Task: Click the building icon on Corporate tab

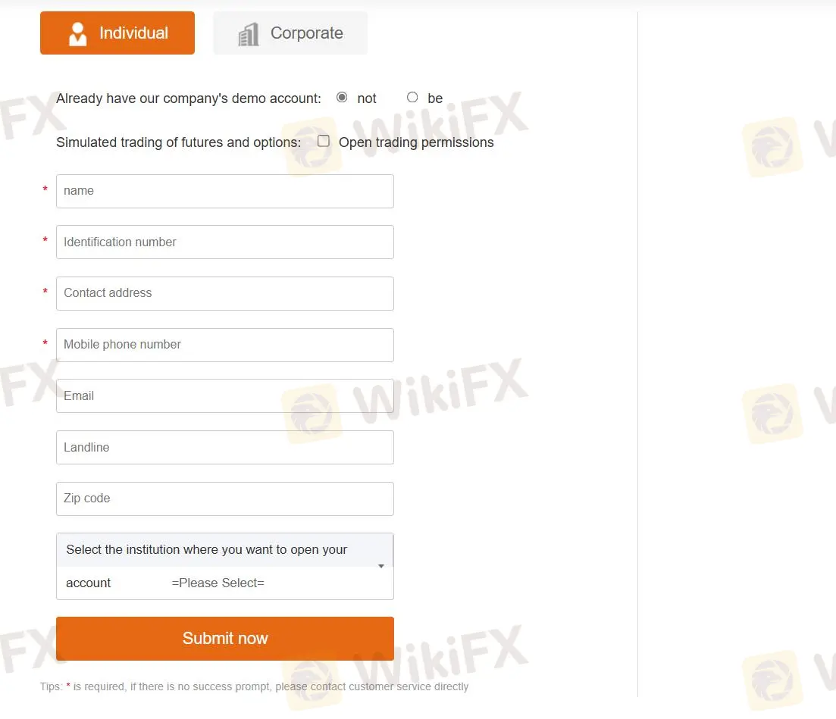Action: pos(249,34)
